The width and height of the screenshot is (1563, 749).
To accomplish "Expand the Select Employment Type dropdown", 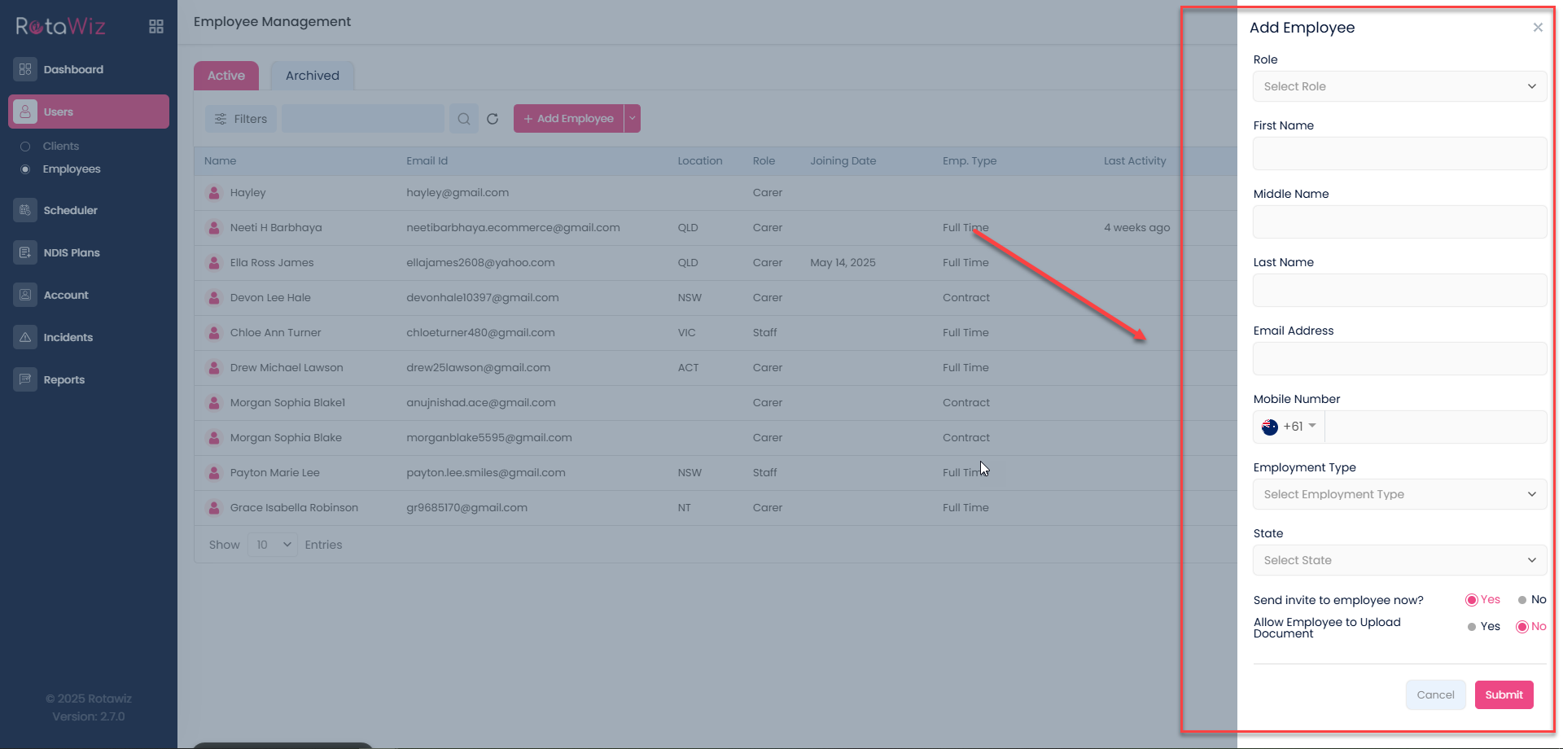I will [1399, 494].
